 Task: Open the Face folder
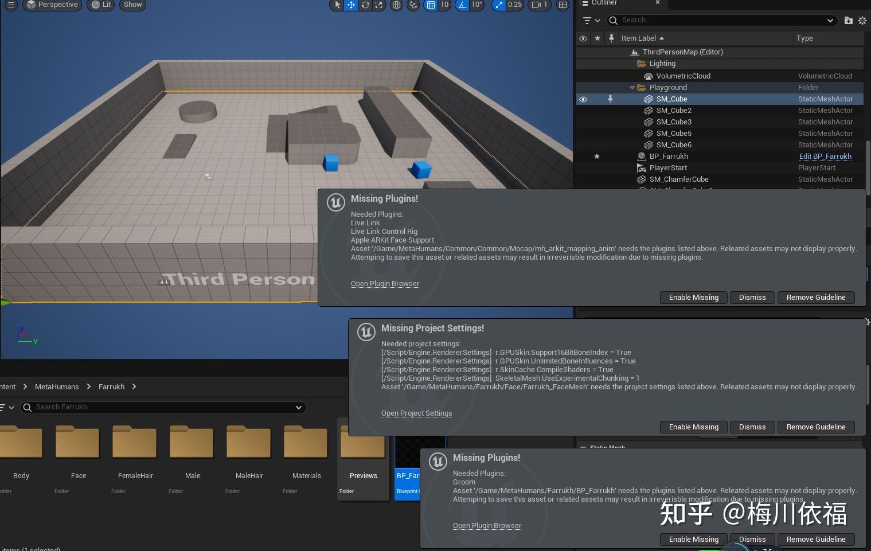[78, 459]
